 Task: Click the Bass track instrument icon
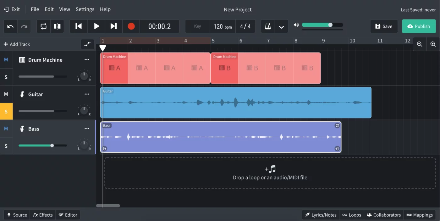click(x=22, y=129)
